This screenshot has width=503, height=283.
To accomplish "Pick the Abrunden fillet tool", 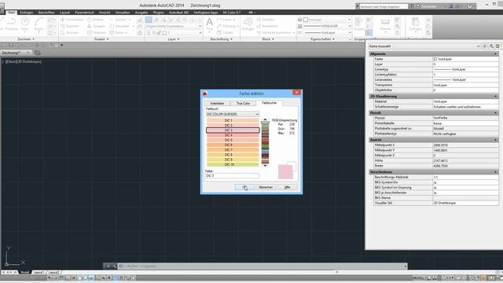I will click(x=119, y=26).
